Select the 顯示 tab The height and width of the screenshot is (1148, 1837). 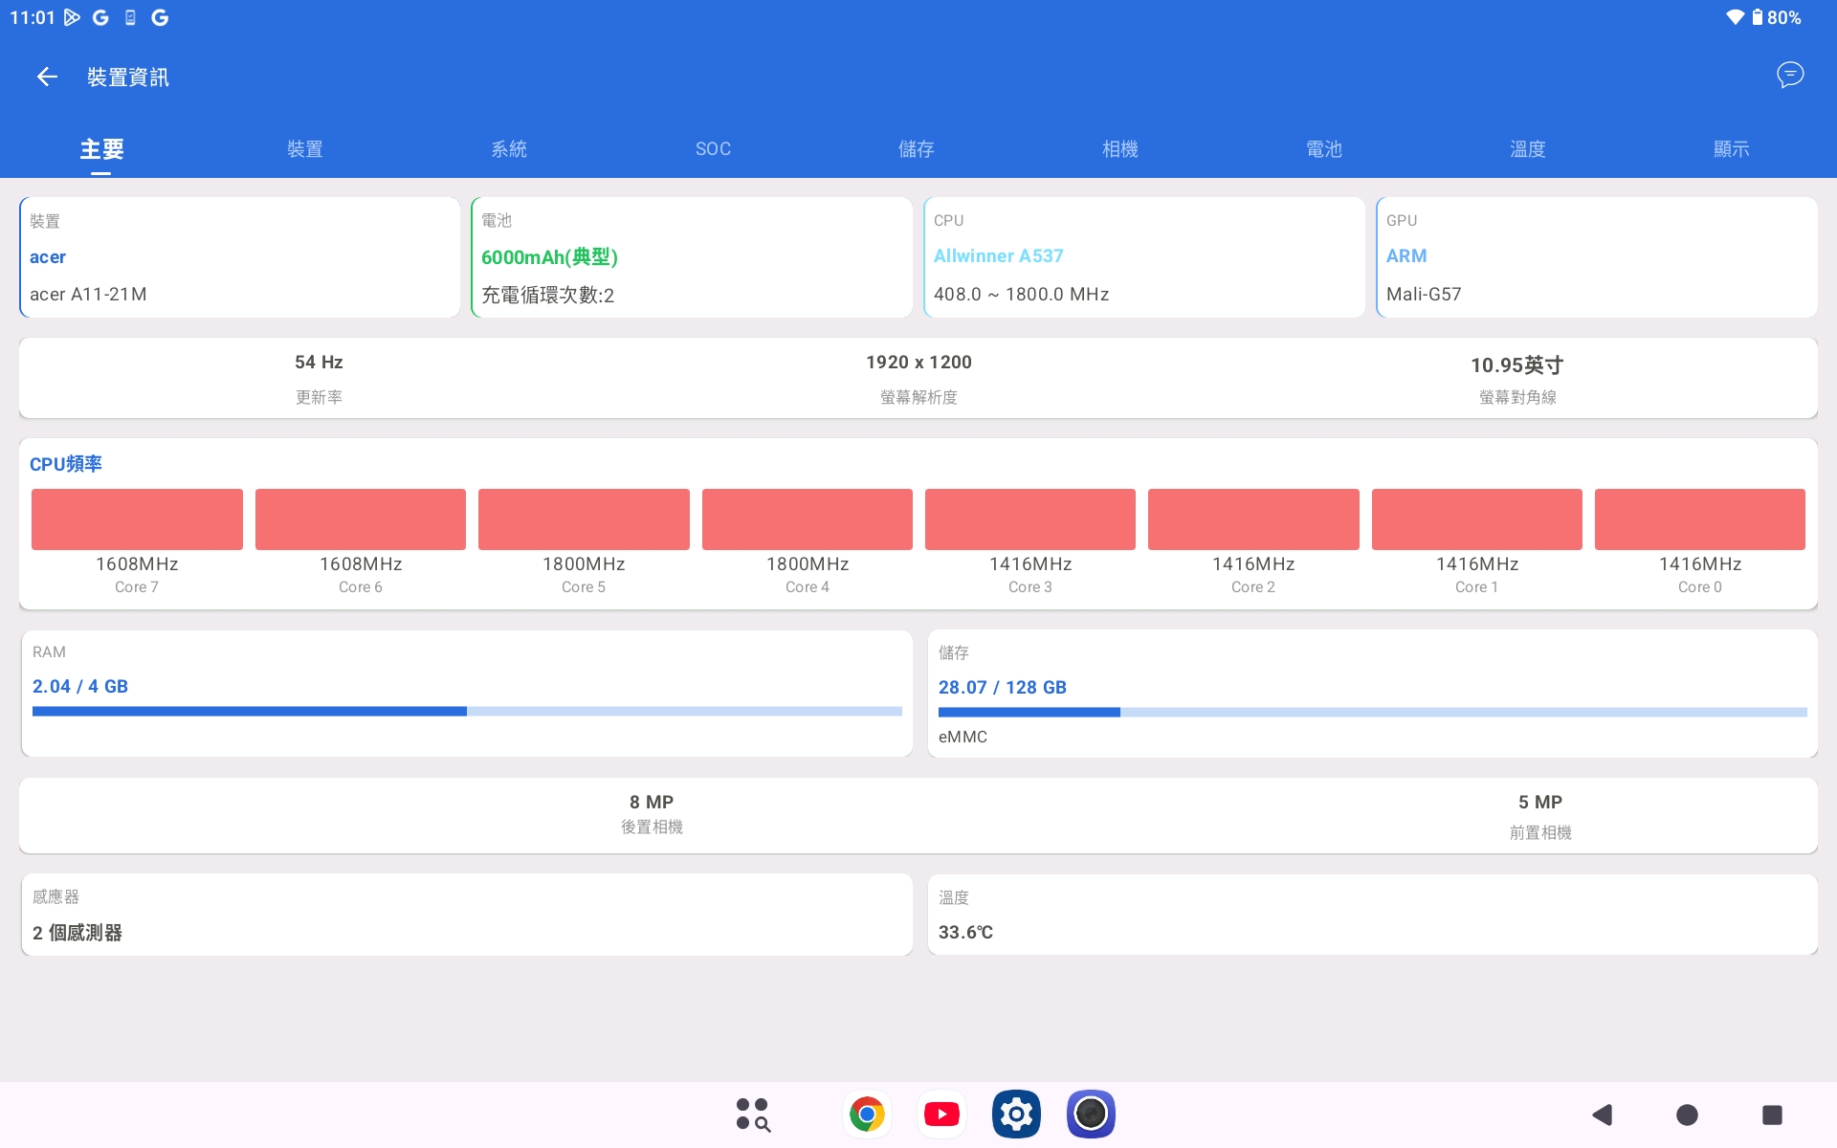point(1731,149)
